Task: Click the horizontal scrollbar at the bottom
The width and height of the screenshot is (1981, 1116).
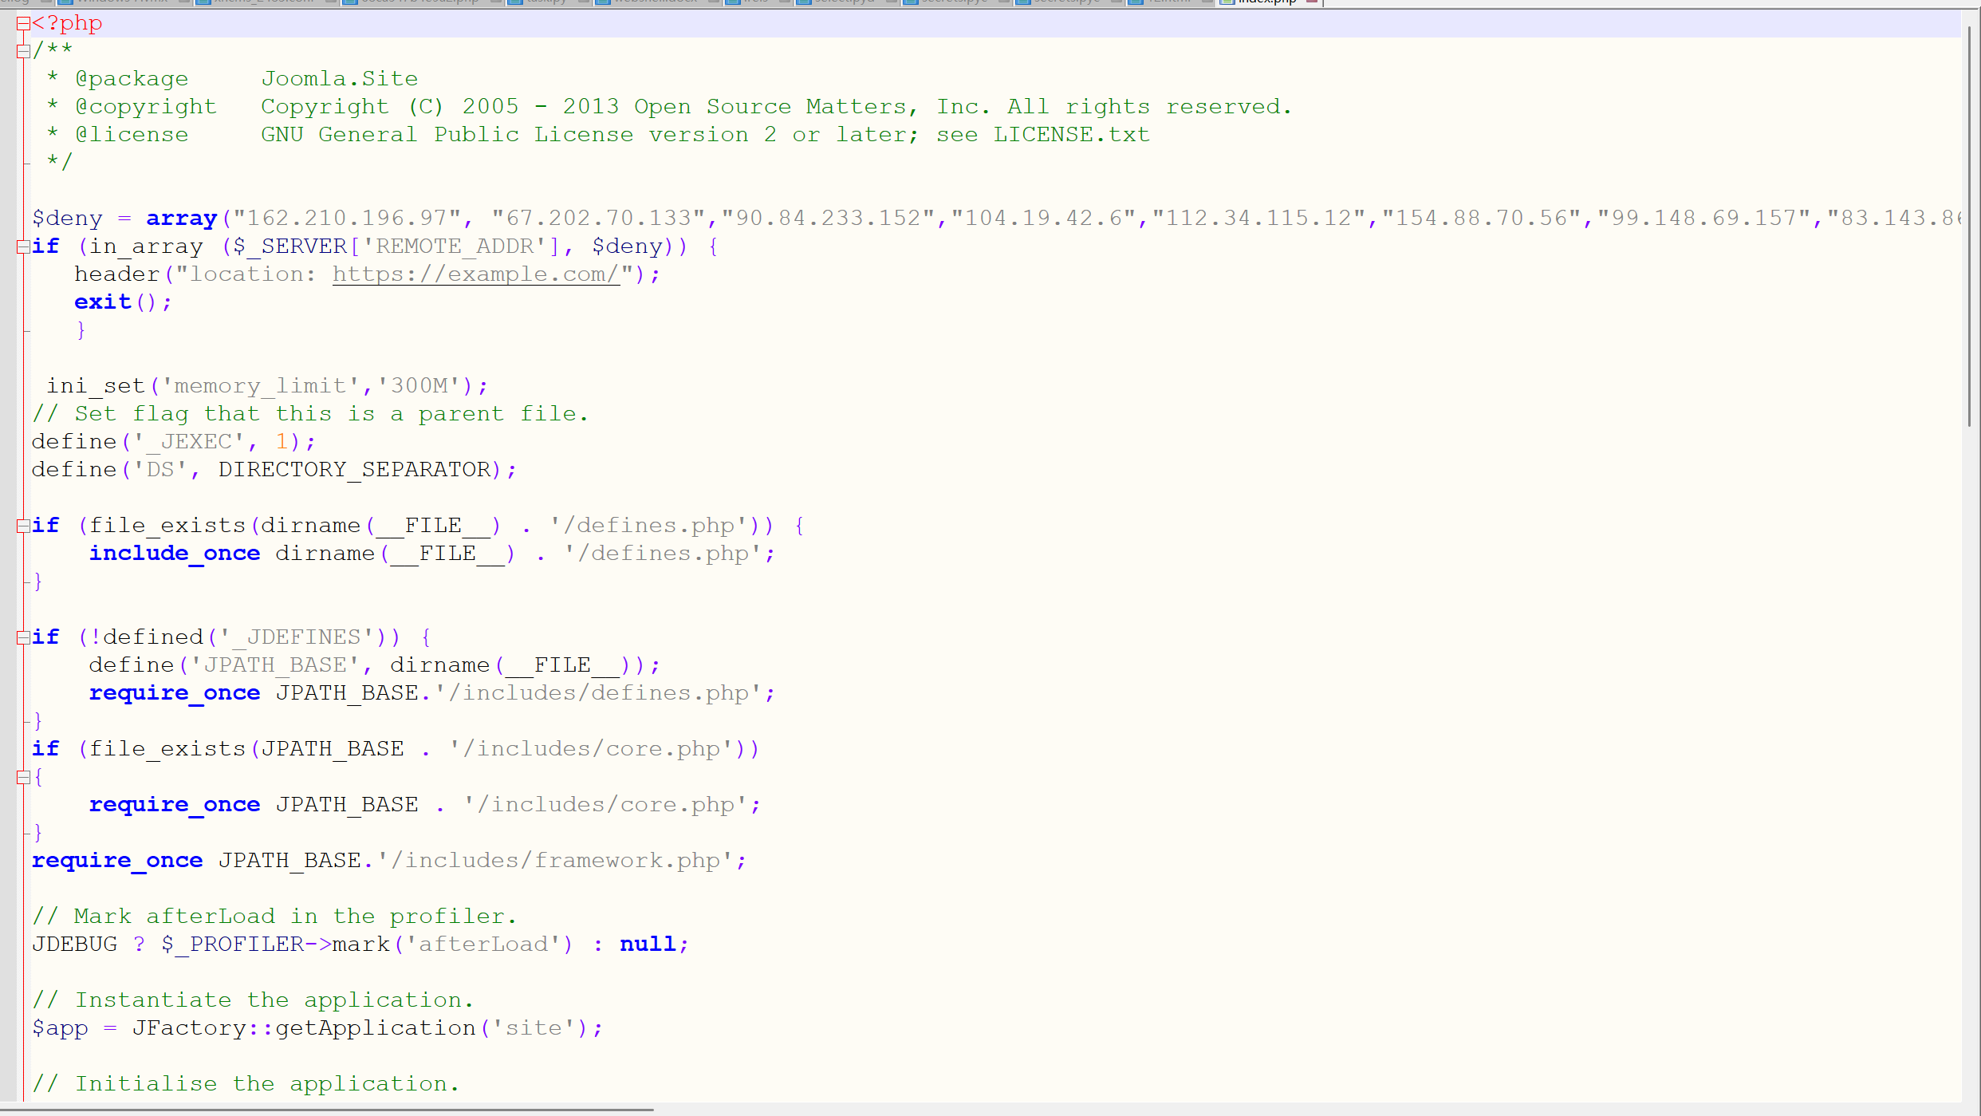Action: [327, 1109]
